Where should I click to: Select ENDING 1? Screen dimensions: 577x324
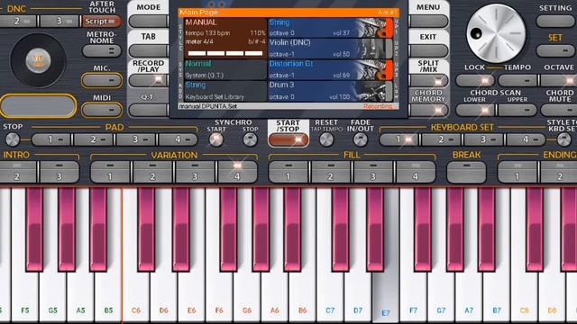517,172
